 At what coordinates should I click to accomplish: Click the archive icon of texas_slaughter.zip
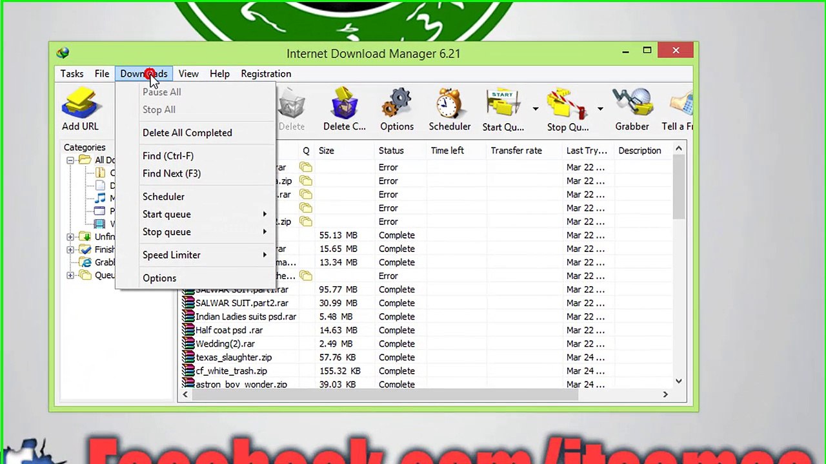click(188, 357)
